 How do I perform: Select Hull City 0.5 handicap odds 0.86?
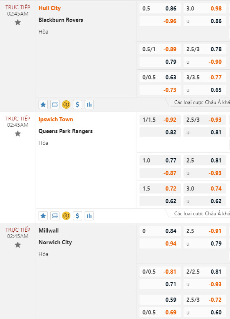point(160,8)
